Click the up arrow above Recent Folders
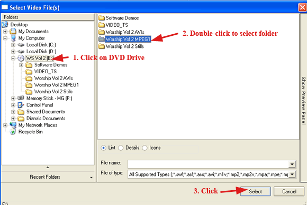This screenshot has height=205, width=307. tap(48, 168)
